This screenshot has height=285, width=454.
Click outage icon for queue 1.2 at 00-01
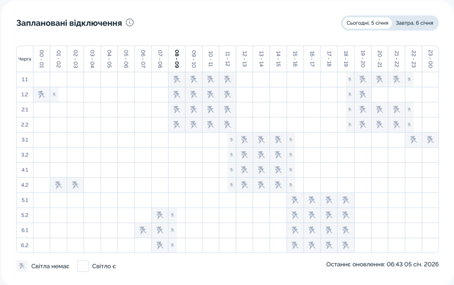click(x=42, y=95)
